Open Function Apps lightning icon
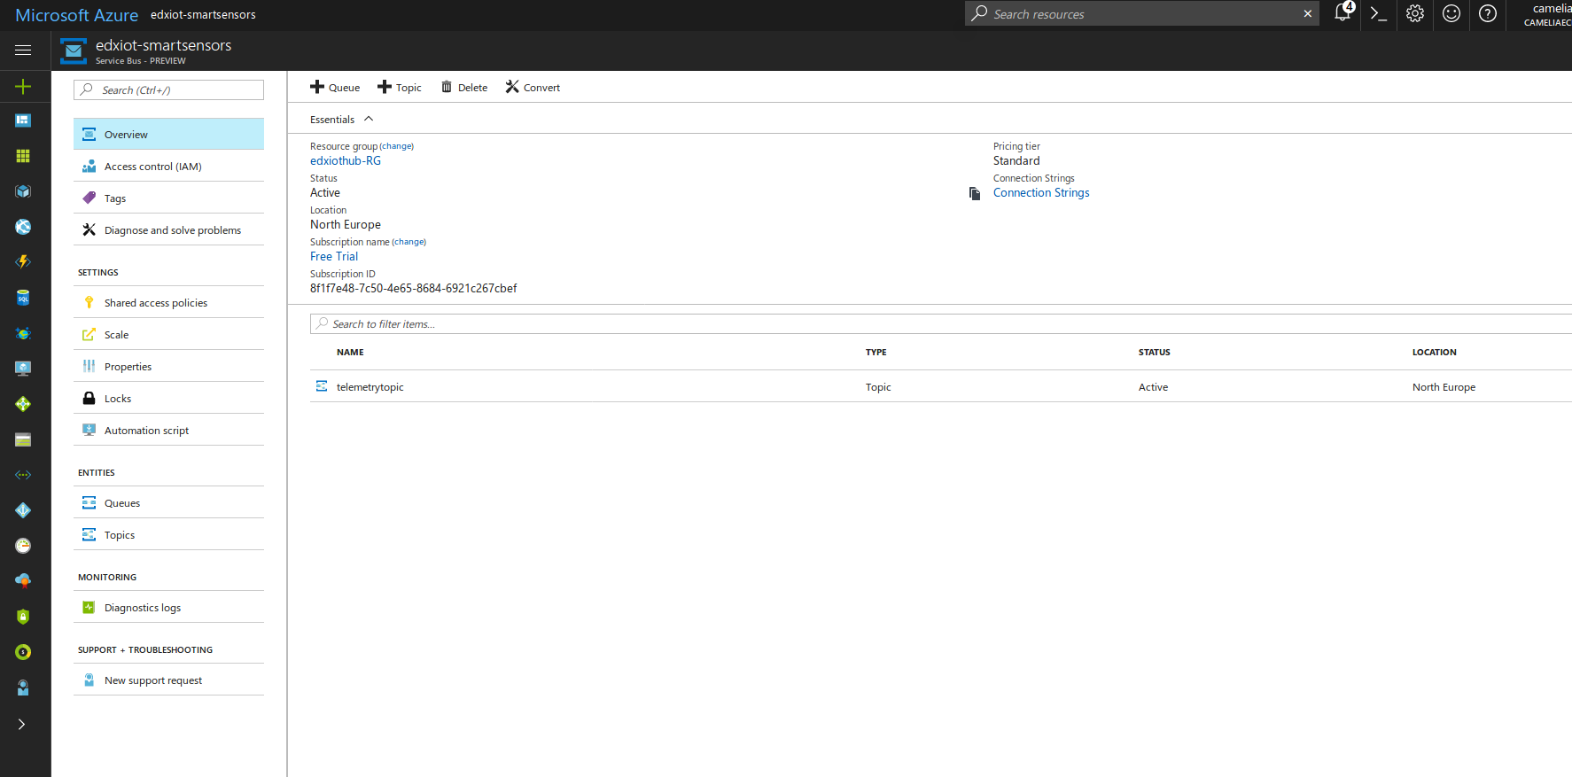The height and width of the screenshot is (777, 1572). [23, 262]
